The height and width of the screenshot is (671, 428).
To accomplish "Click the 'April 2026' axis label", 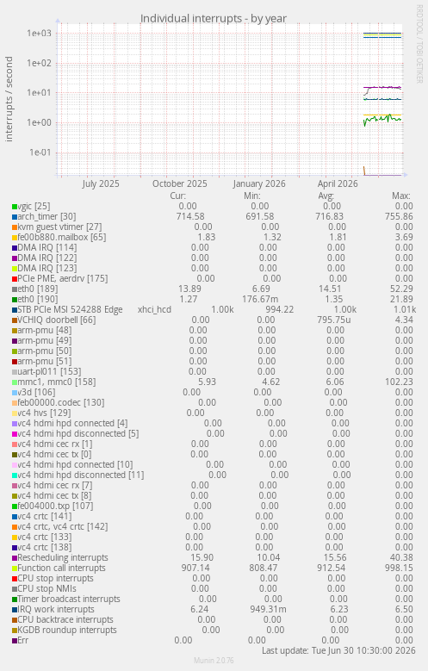I will 338,183.
